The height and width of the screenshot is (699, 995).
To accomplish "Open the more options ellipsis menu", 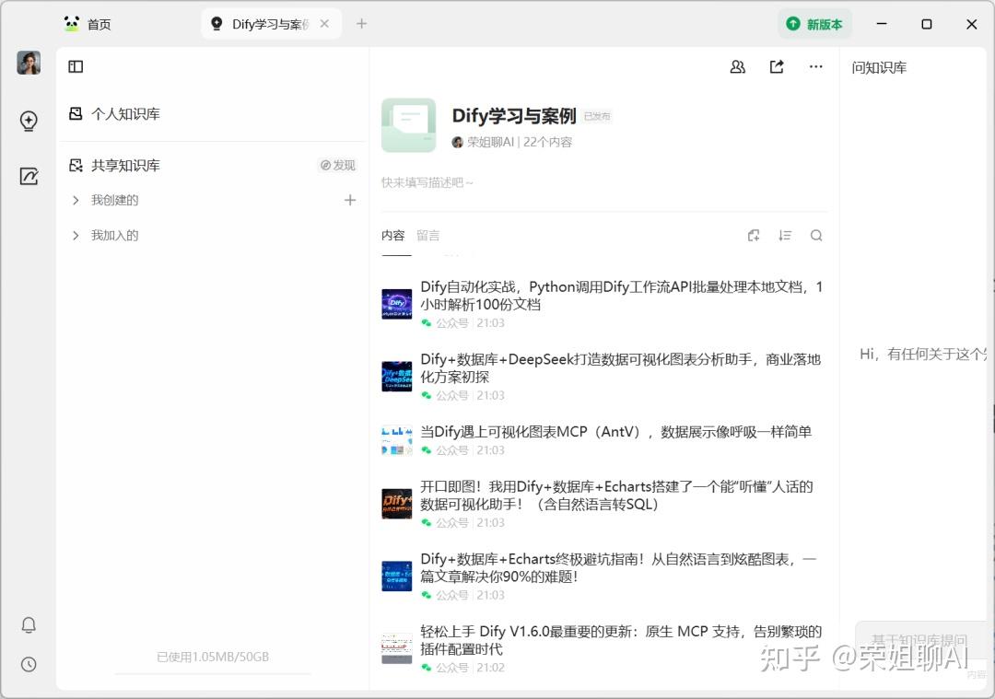I will tap(815, 66).
